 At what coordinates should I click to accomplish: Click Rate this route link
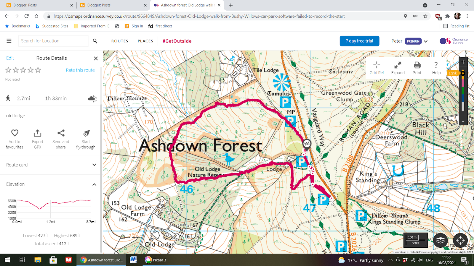coord(80,70)
